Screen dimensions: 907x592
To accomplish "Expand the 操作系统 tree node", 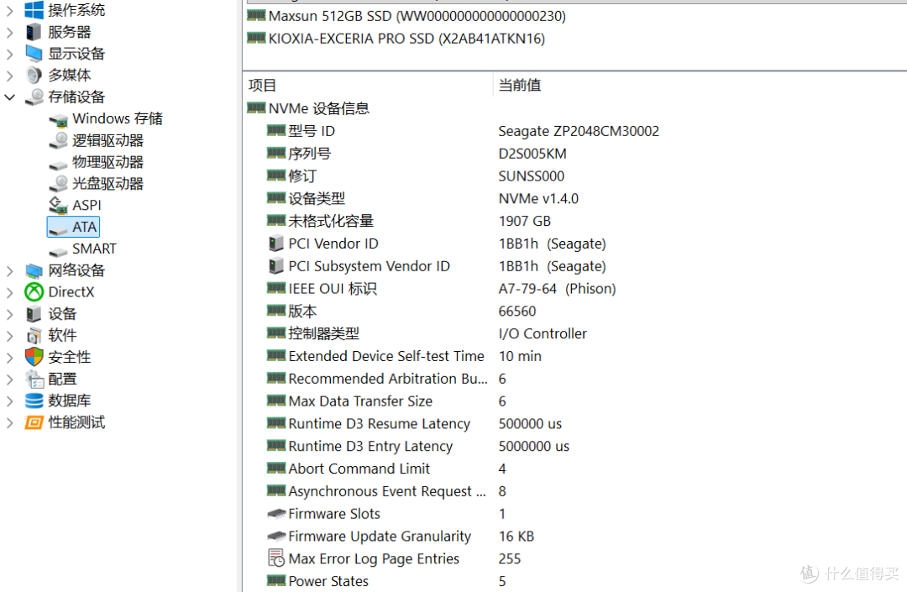I will point(9,10).
